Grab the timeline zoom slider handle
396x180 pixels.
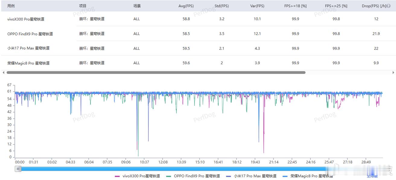coord(18,169)
